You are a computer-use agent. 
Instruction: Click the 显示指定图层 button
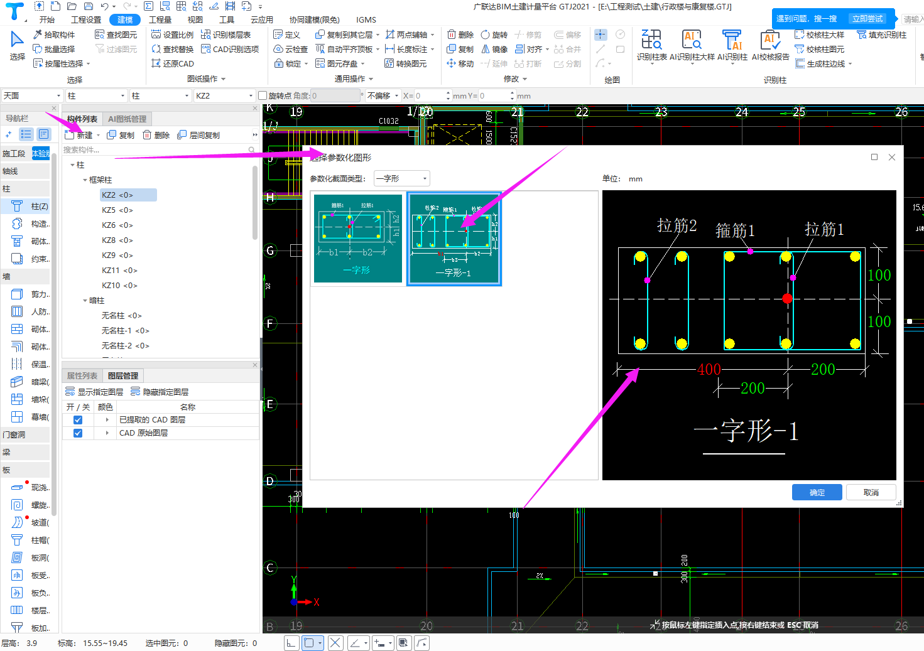click(94, 392)
